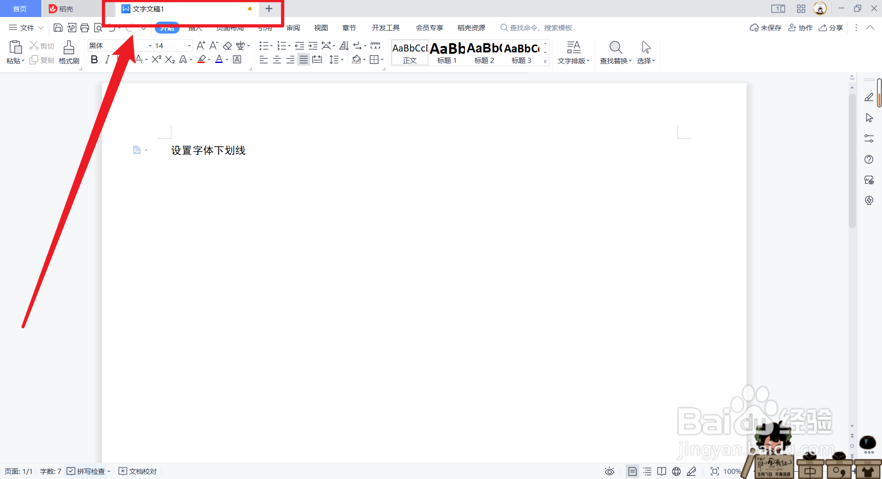Toggle character border boxed A
The image size is (882, 479).
pos(237,59)
